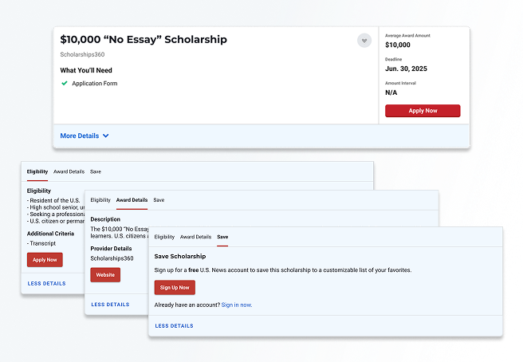
Task: Collapse details below the Sign in now link
Action: coord(174,326)
